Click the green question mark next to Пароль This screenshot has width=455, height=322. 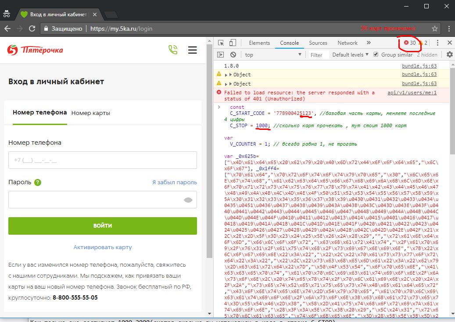pyautogui.click(x=38, y=182)
